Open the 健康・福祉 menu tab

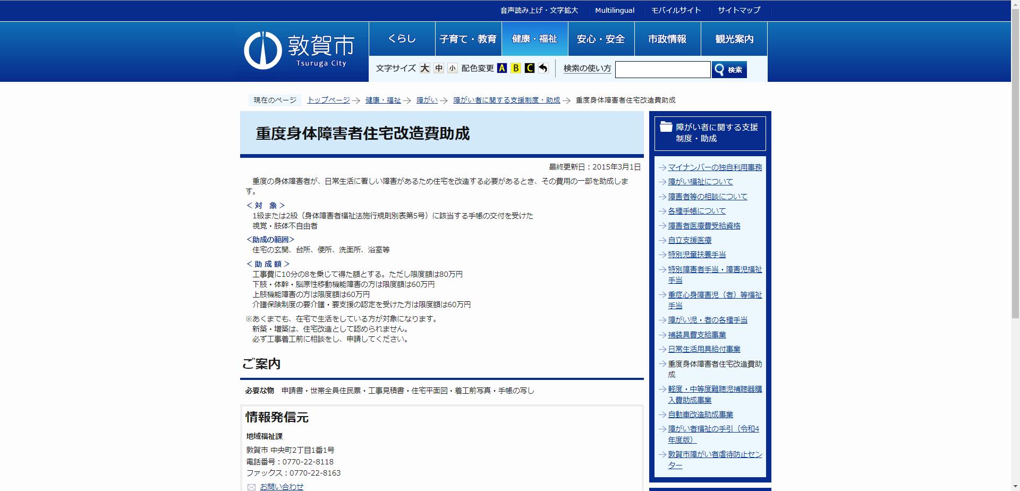point(534,39)
